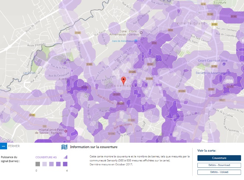
Task: Click the red location pin on Annemasse
Action: click(x=123, y=81)
